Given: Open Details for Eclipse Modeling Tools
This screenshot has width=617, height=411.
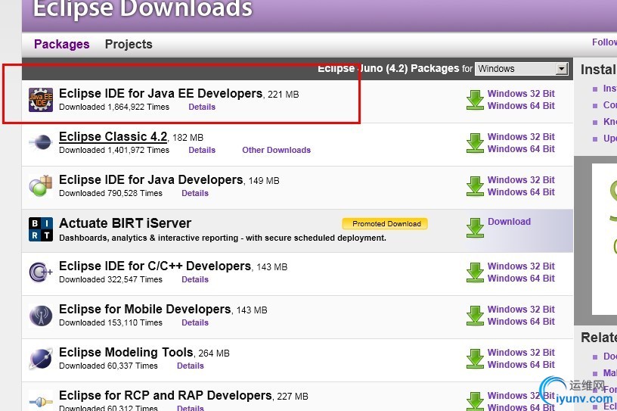Looking at the screenshot, I should [191, 366].
